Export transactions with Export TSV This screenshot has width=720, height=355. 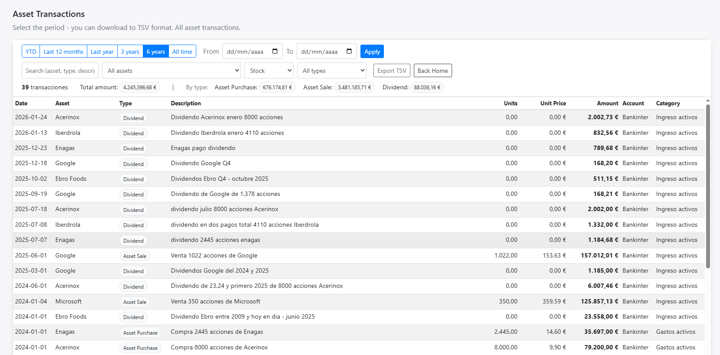pyautogui.click(x=392, y=71)
